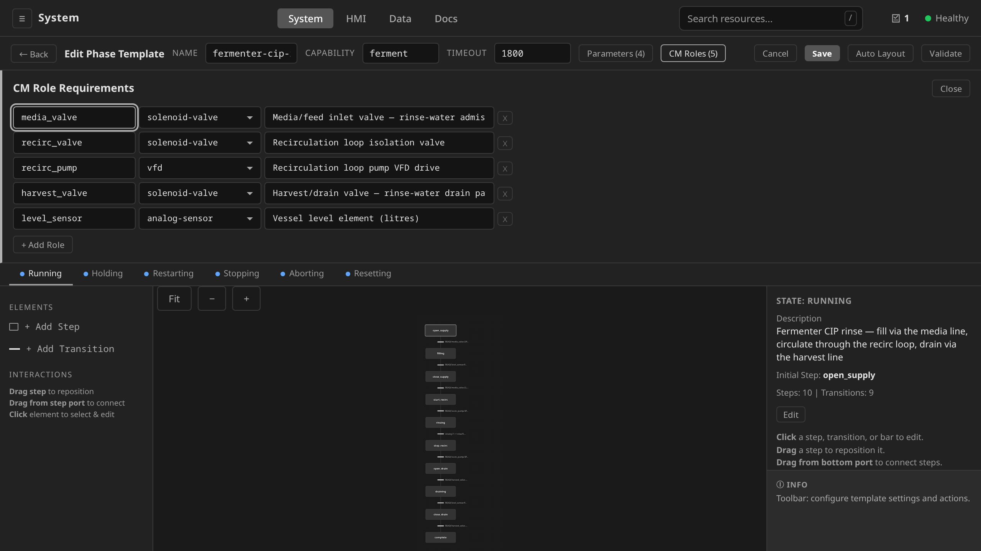
Task: Open type dropdown for recirc_valve role
Action: (200, 143)
